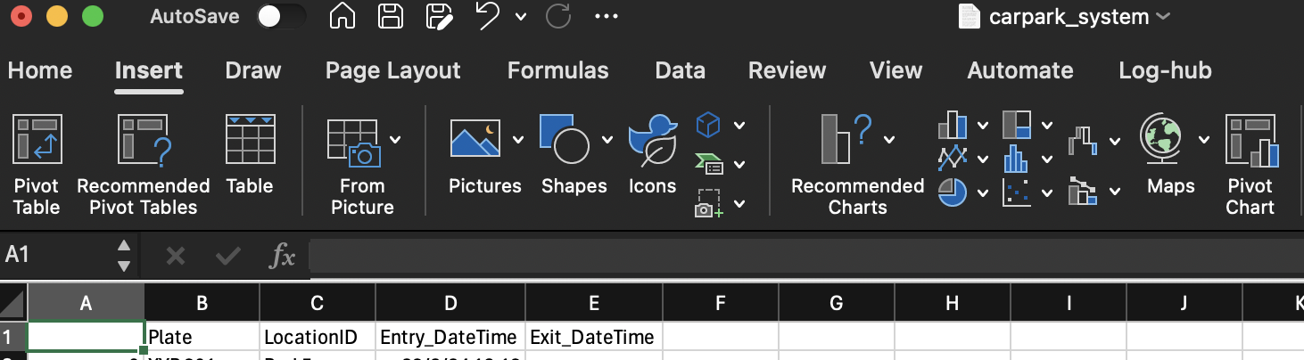The width and height of the screenshot is (1304, 360).
Task: Save the workbook with the floppy icon
Action: click(390, 17)
